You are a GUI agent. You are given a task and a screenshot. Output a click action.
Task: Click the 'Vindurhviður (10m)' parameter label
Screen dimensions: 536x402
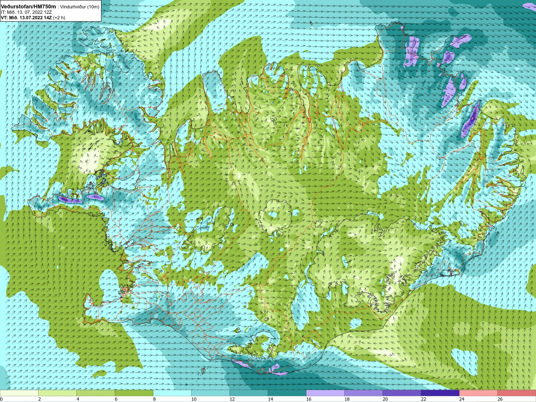(x=80, y=7)
